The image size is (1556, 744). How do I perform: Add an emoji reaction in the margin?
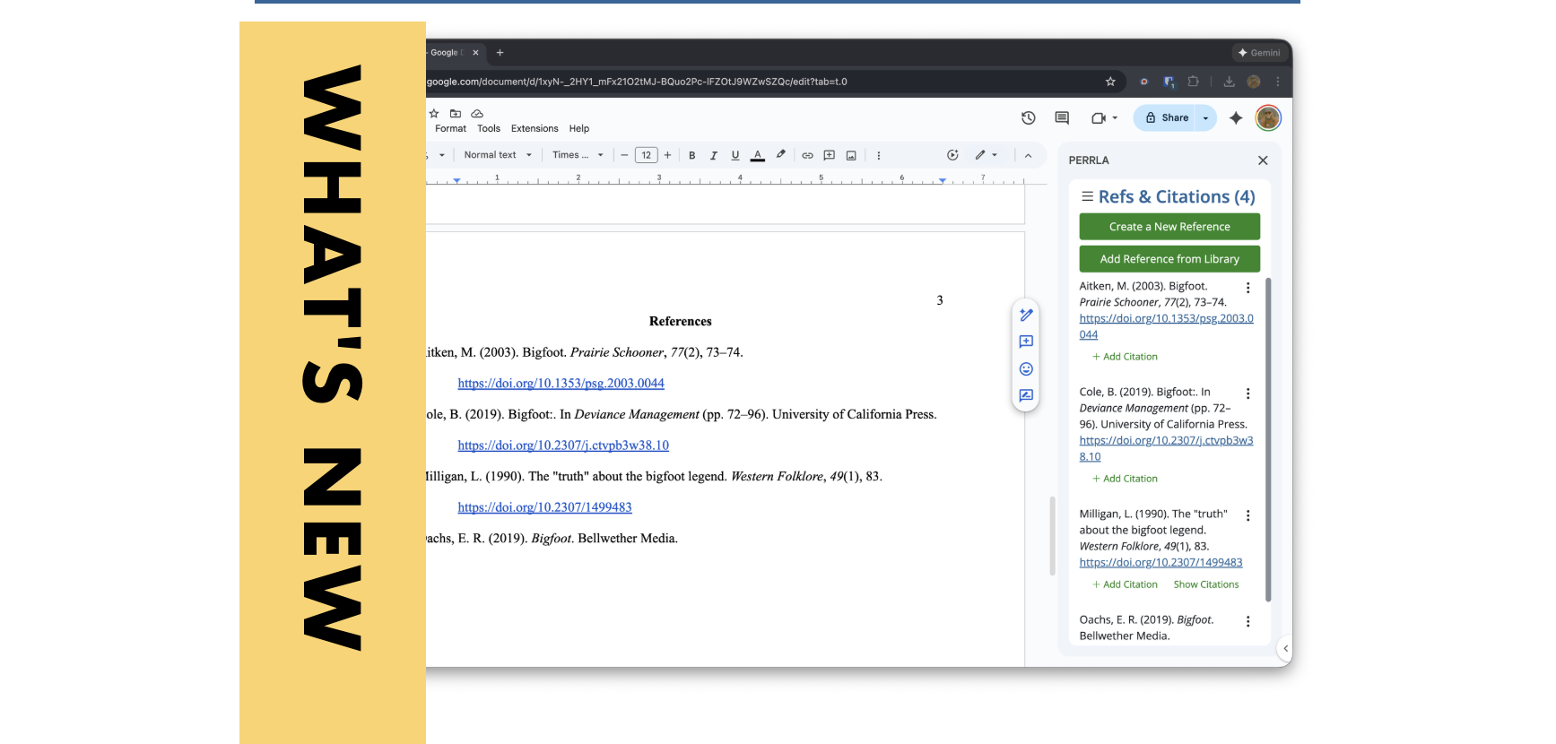(1026, 368)
